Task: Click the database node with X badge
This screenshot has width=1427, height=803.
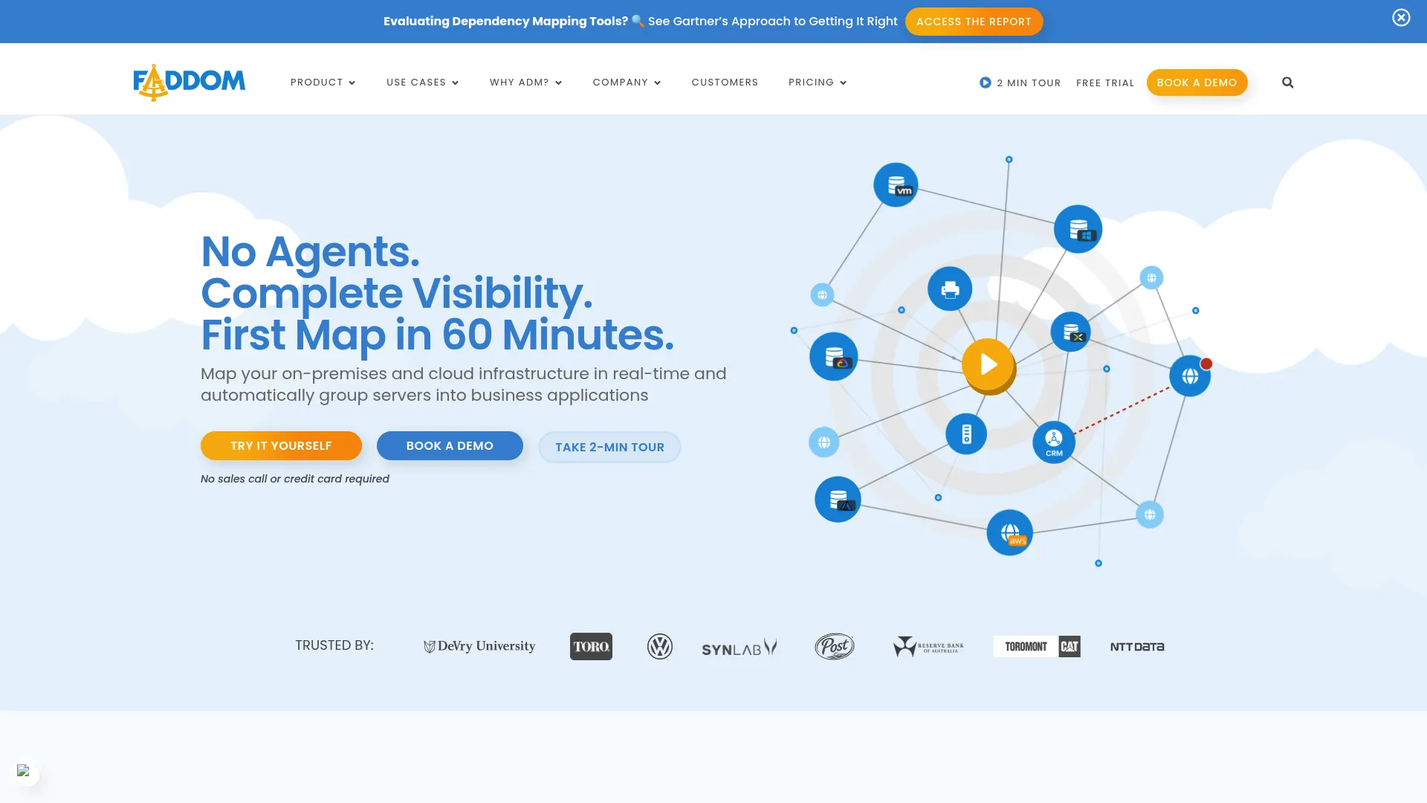Action: click(x=1070, y=332)
